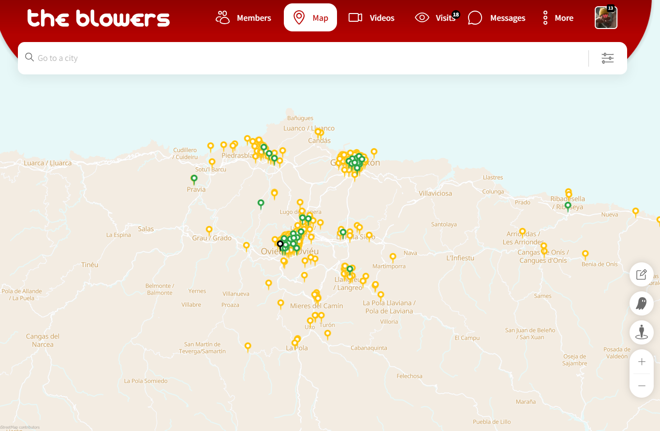Zoom out with the minus button
The image size is (660, 431).
click(x=642, y=386)
